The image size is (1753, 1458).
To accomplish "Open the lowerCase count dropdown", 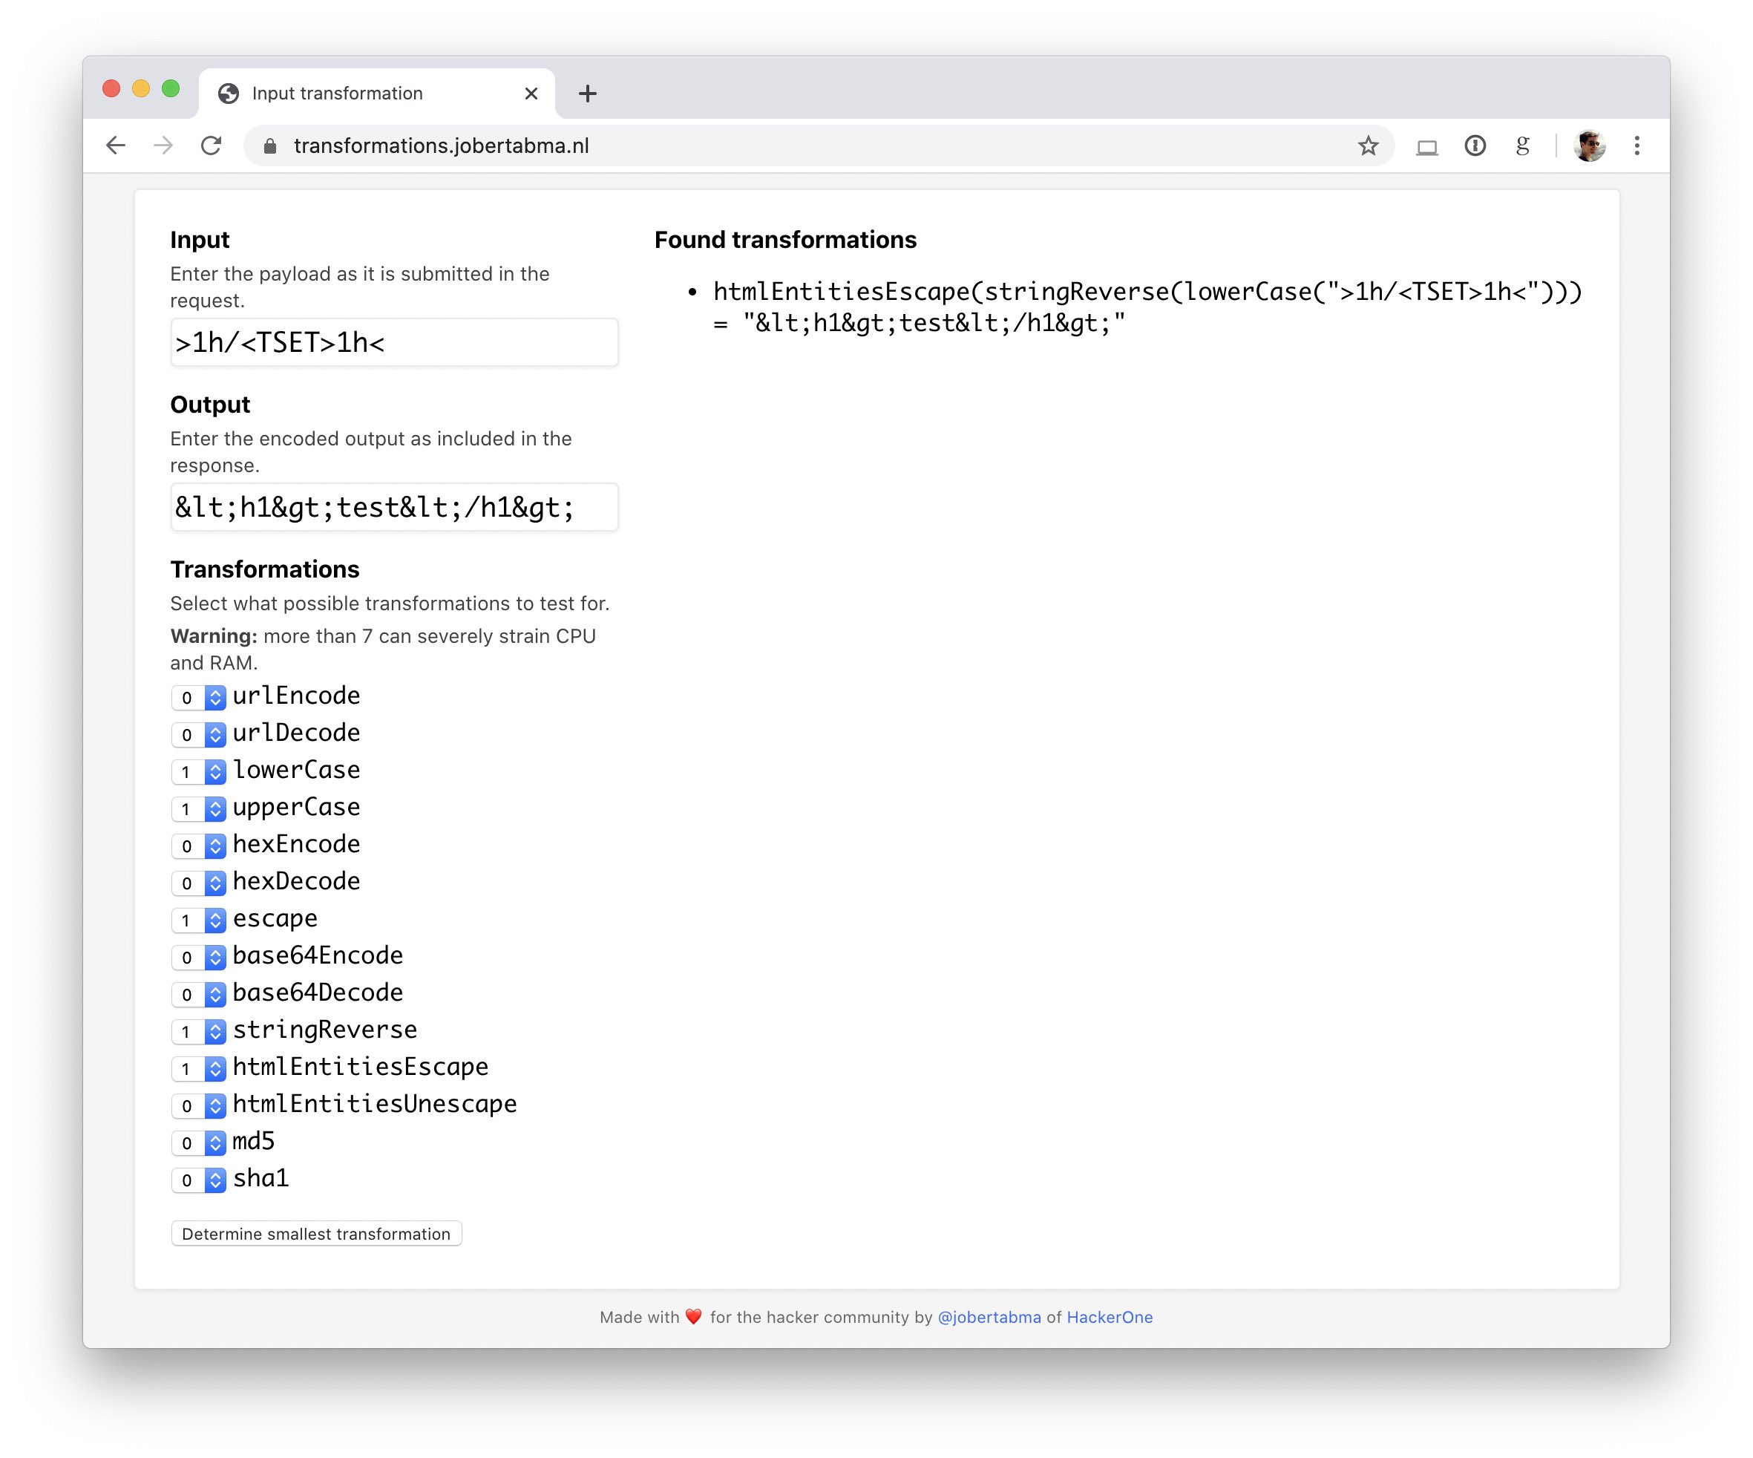I will pos(199,771).
